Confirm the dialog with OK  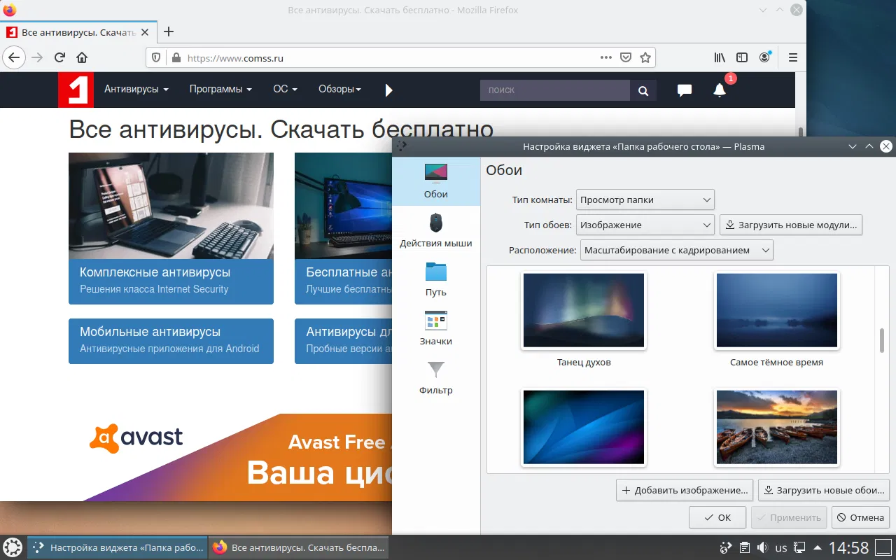pyautogui.click(x=718, y=518)
